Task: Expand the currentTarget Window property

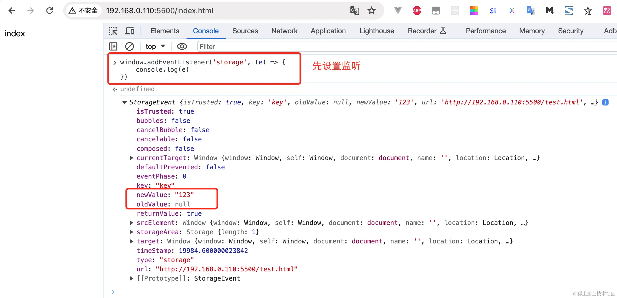Action: point(131,158)
